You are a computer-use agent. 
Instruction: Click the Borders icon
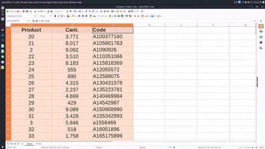[x=142, y=16]
